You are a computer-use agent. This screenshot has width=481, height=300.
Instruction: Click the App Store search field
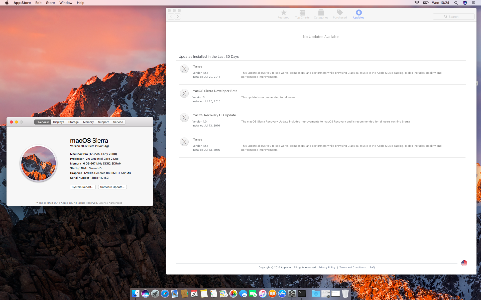[453, 16]
